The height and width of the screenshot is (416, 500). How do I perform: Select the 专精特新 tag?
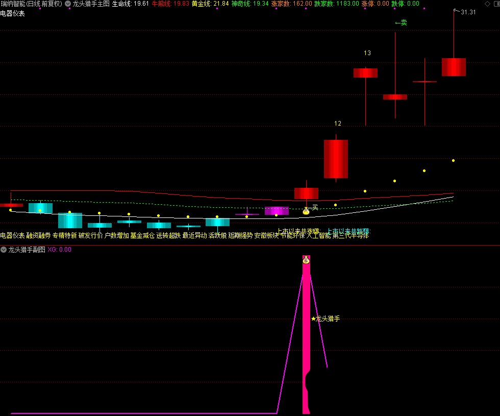[x=65, y=235]
